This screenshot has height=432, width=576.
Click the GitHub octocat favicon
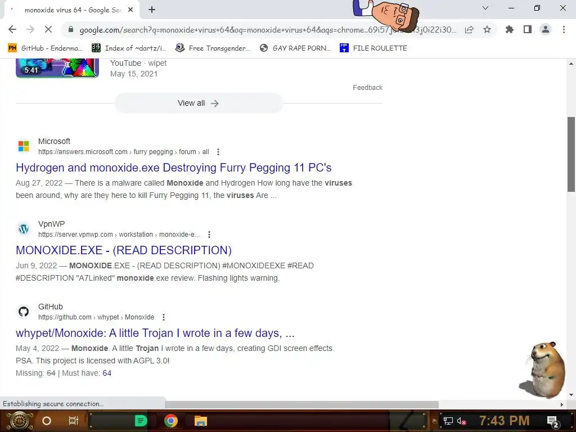point(24,312)
